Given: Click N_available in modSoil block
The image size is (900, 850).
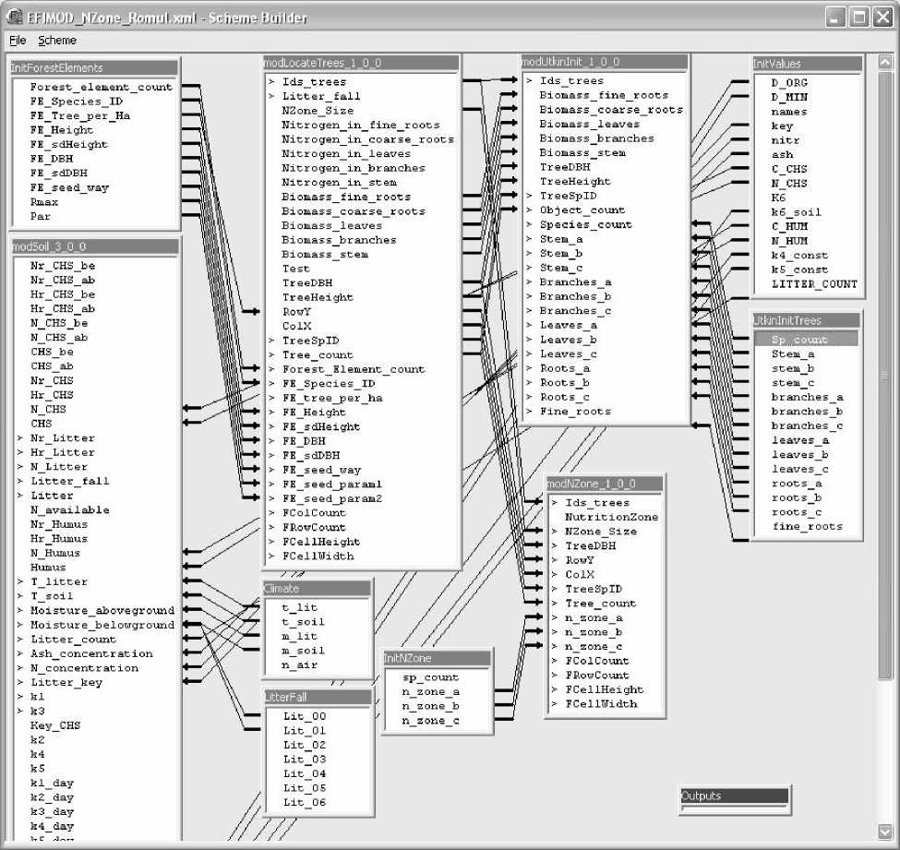Looking at the screenshot, I should [69, 509].
